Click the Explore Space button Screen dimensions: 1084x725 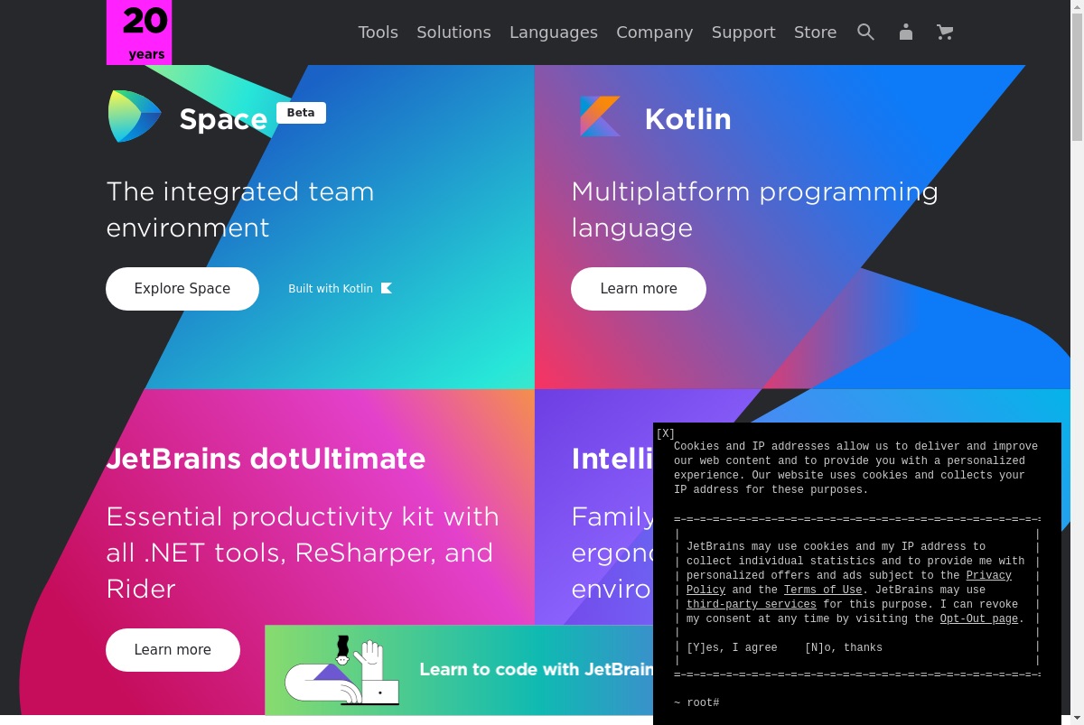click(182, 289)
